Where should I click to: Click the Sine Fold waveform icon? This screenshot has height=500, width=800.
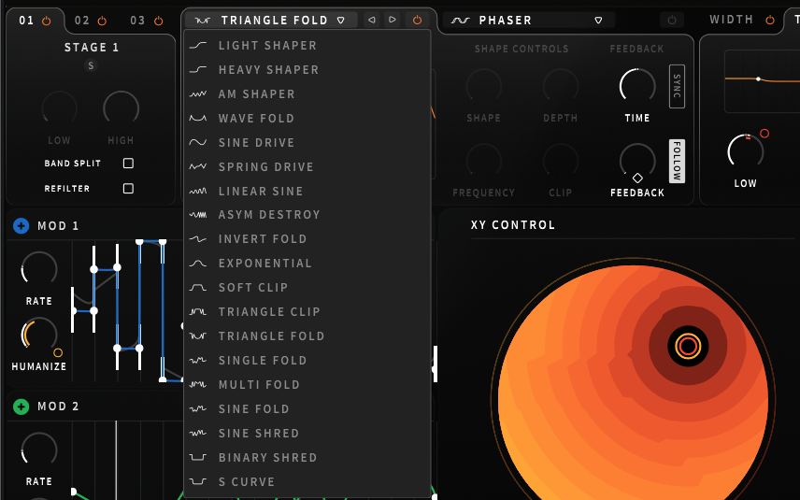(x=198, y=408)
